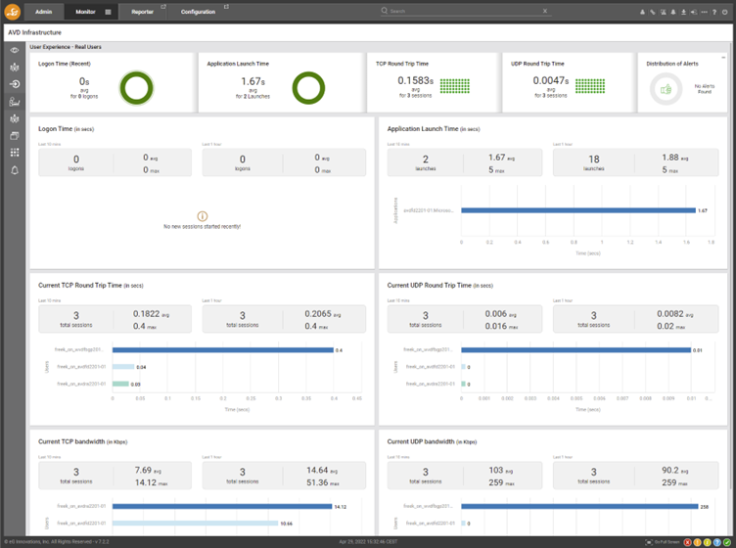Screen dimensions: 736x548
Task: Switch to the Reporter tab
Action: pyautogui.click(x=142, y=12)
